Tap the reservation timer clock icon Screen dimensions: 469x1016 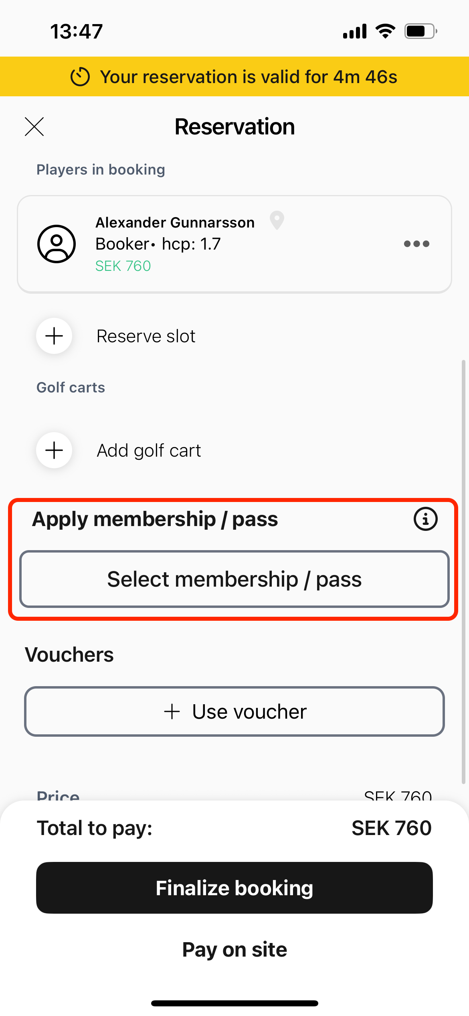(80, 77)
